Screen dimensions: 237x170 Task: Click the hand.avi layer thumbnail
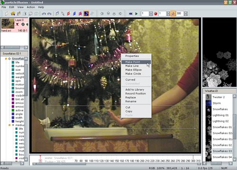click(x=8, y=23)
